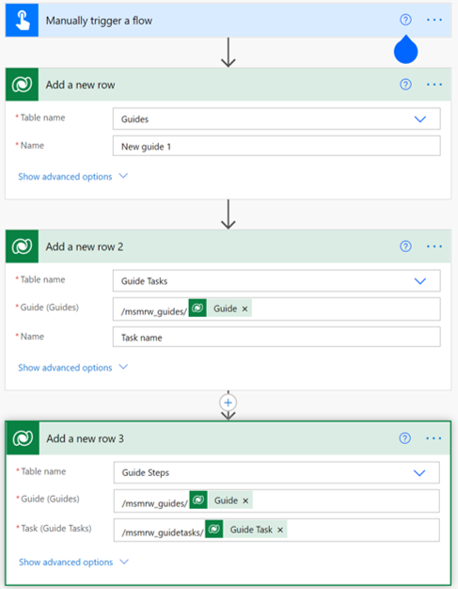Open ellipsis menu for Manually trigger a flow
Screen dimensions: 458x589
[434, 20]
